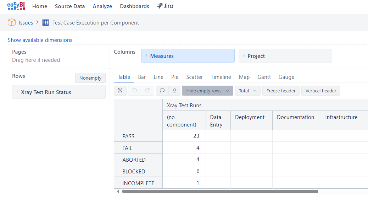Export results with download icon
Image resolution: width=368 pixels, height=210 pixels.
click(174, 91)
